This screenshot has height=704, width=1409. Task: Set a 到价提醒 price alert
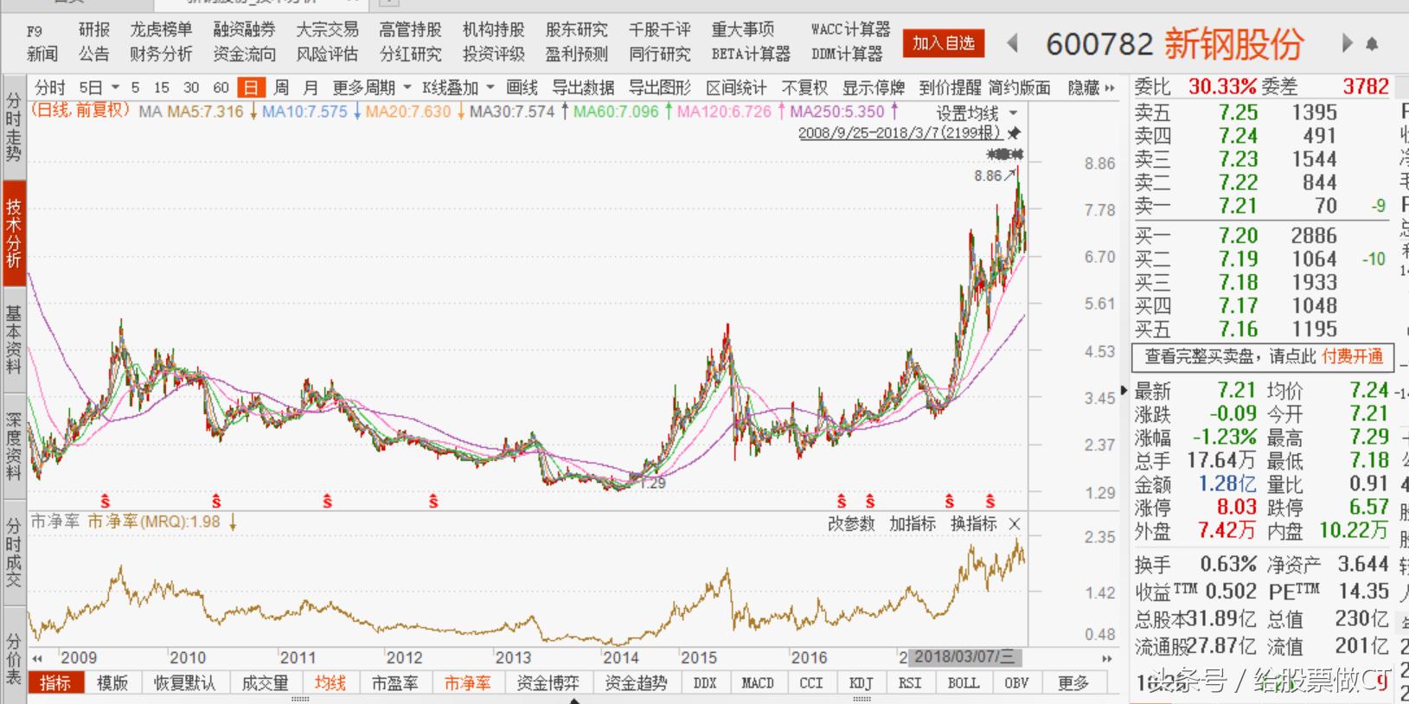(950, 88)
